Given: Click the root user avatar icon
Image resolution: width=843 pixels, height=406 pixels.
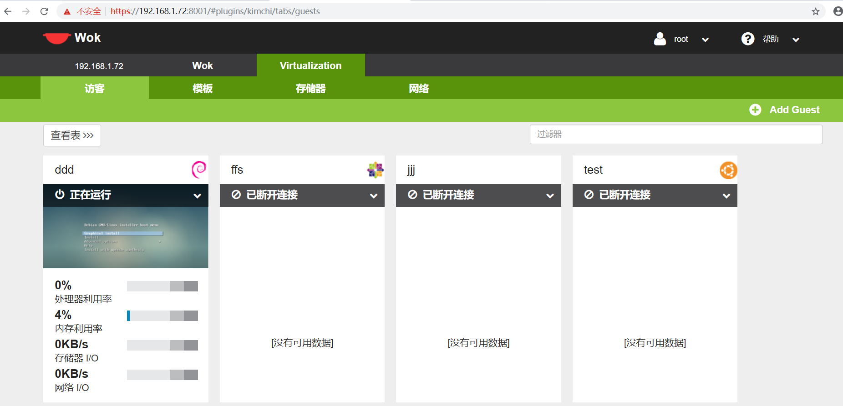Looking at the screenshot, I should pos(660,39).
